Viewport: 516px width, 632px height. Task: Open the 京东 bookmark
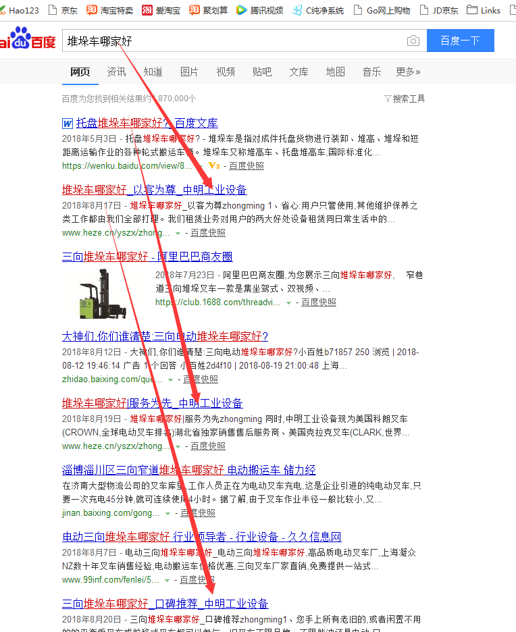[x=63, y=10]
